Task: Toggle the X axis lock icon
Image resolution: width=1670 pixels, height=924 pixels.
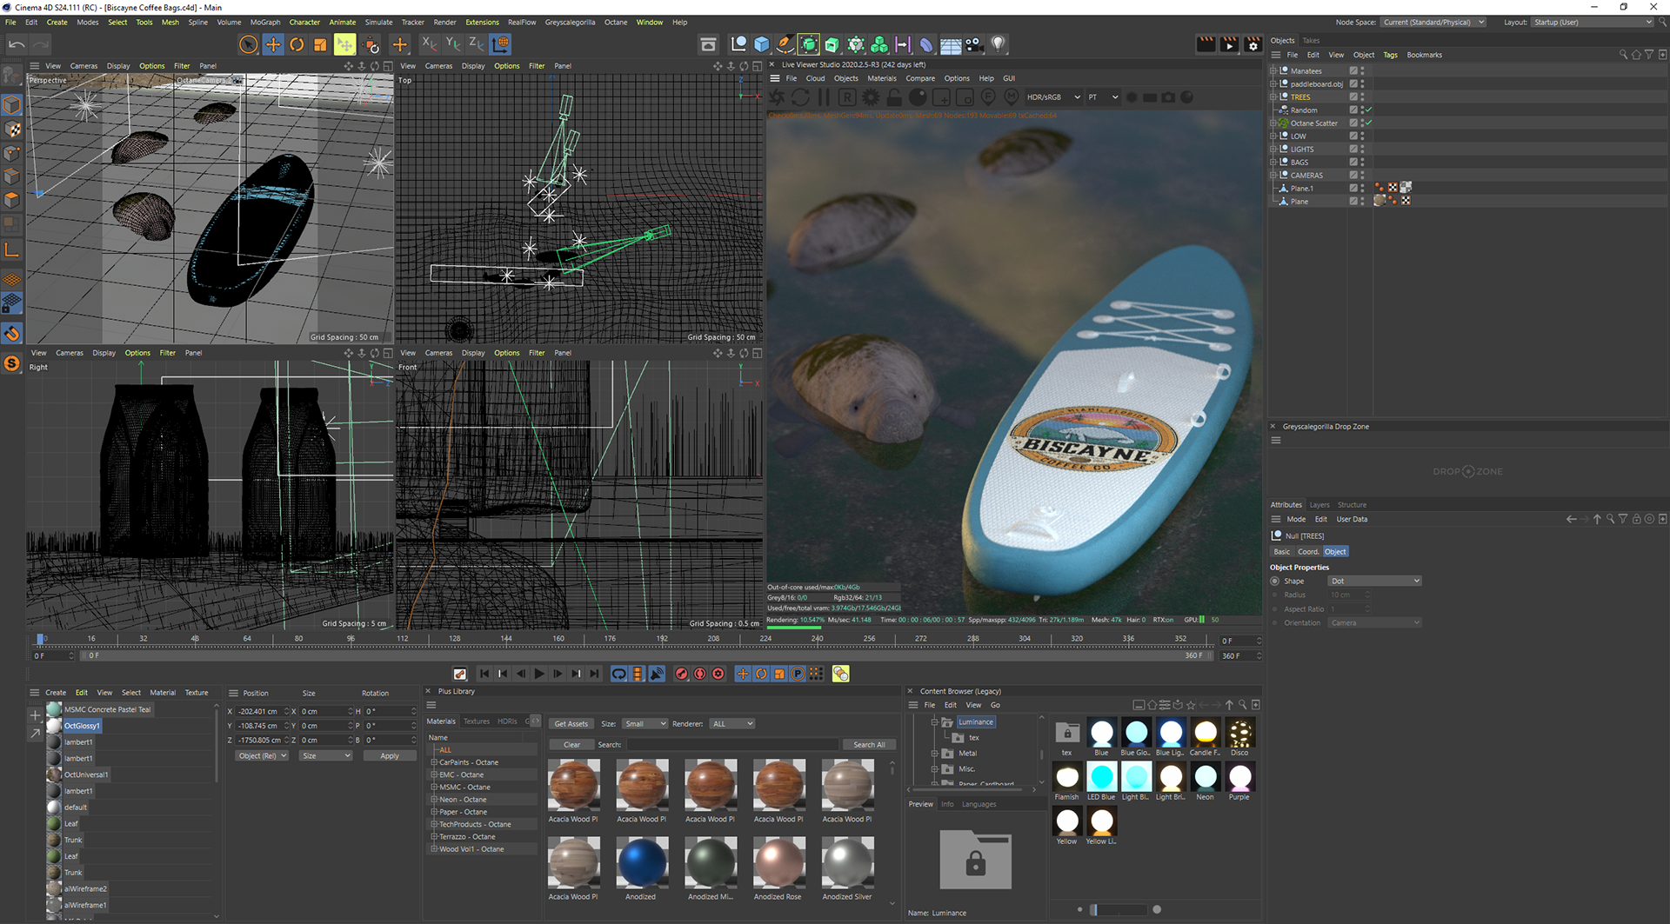Action: (430, 43)
